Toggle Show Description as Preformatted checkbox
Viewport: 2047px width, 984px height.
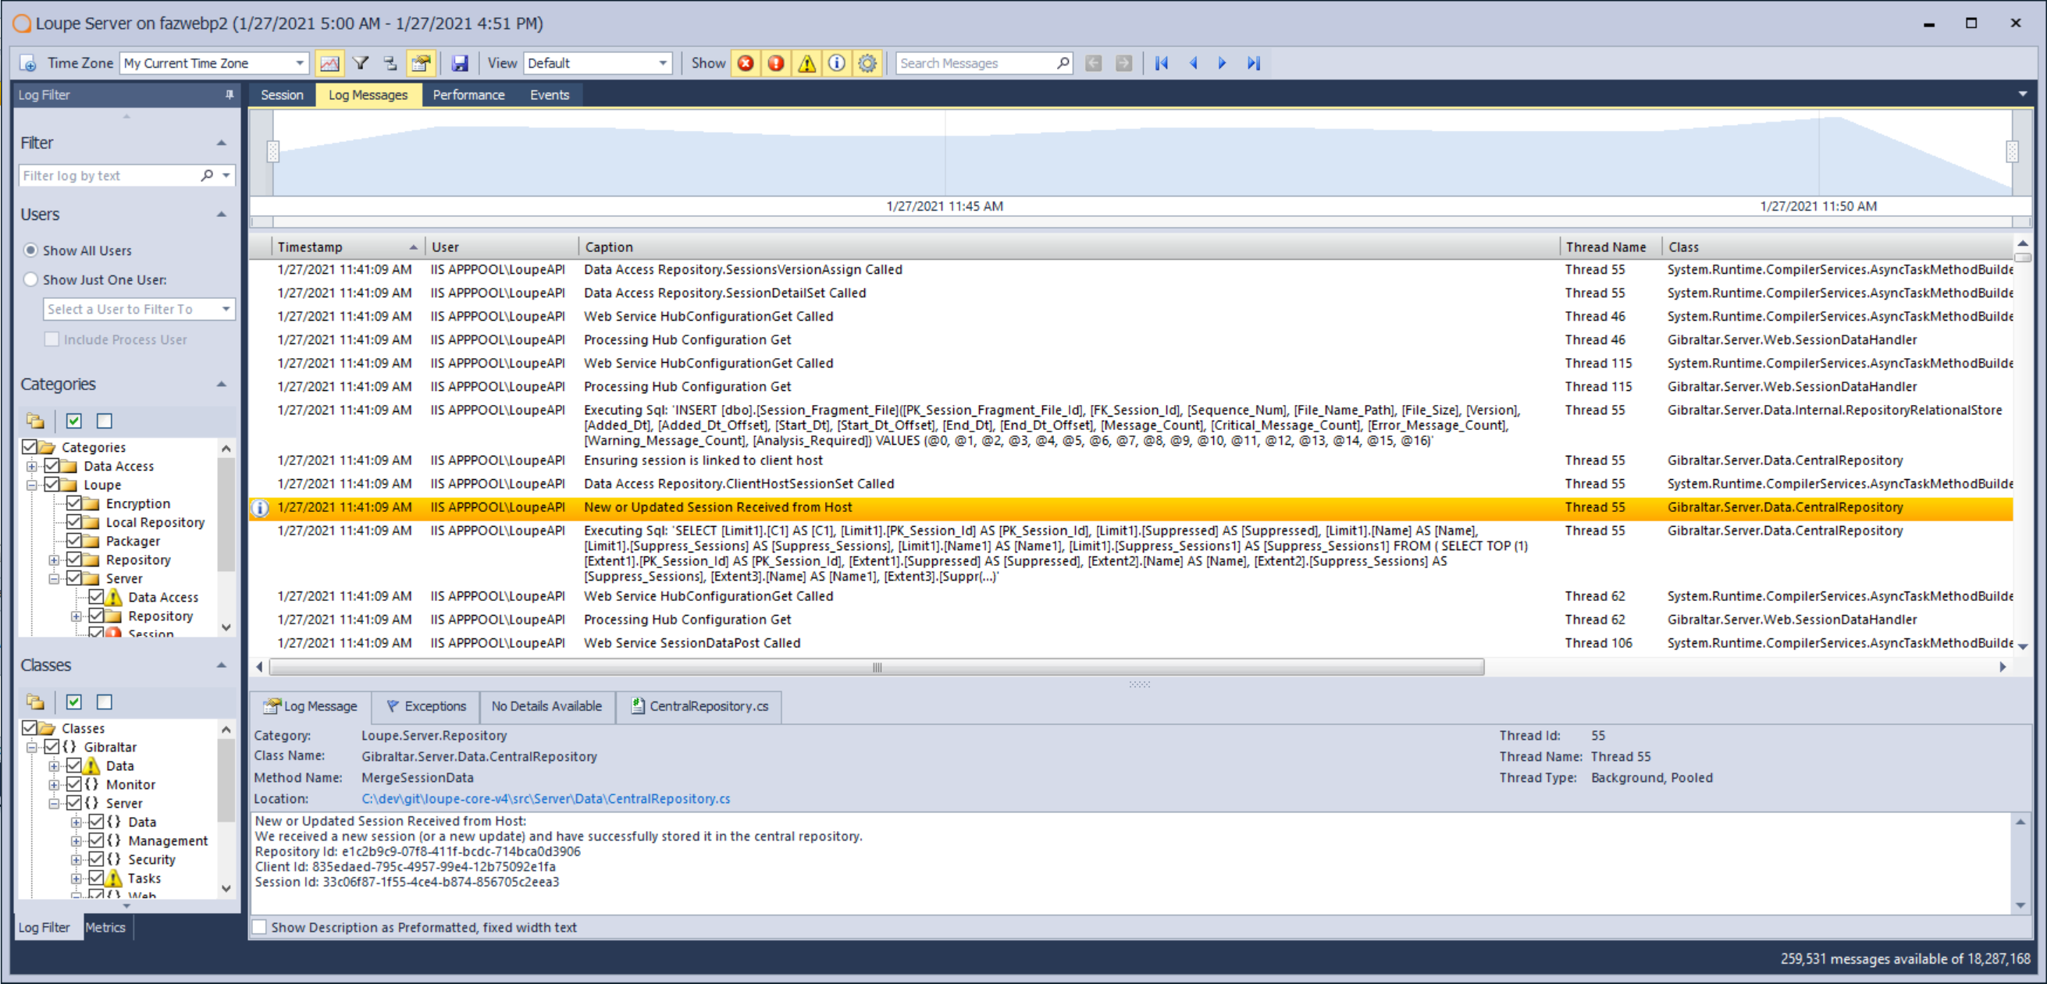point(259,928)
